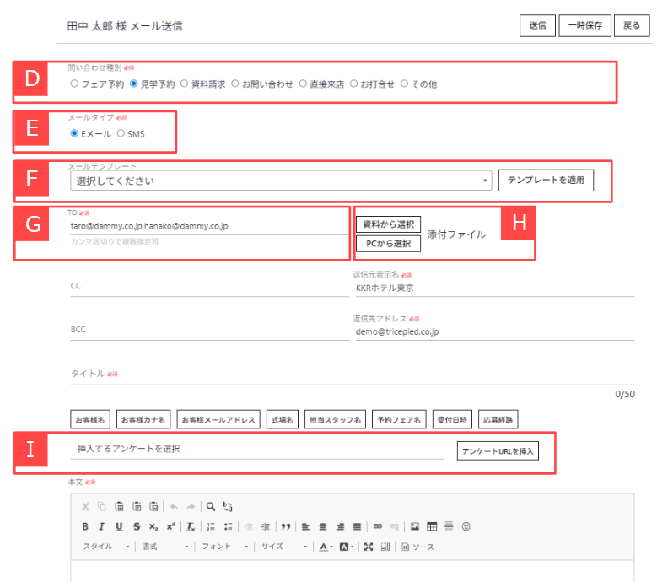Open the text color picker

pos(326,547)
